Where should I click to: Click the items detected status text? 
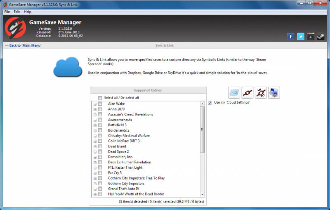pyautogui.click(x=161, y=201)
